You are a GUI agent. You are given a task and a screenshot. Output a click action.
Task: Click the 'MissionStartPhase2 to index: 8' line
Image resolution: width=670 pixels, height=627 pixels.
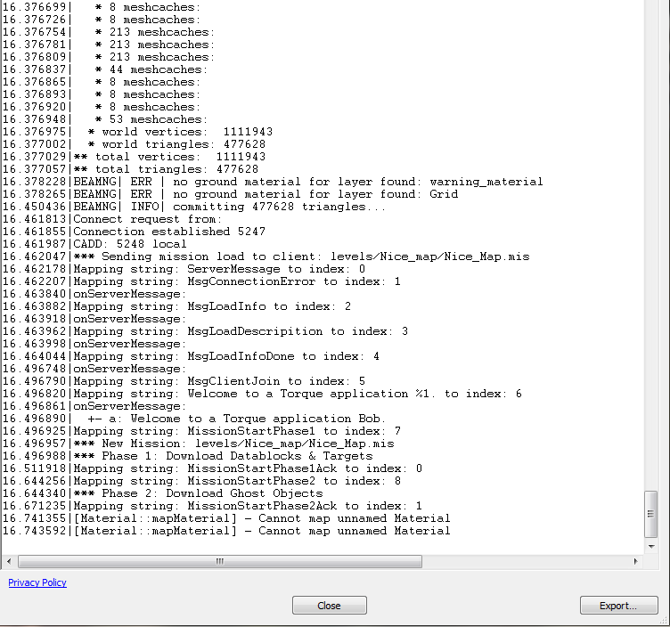pos(201,481)
